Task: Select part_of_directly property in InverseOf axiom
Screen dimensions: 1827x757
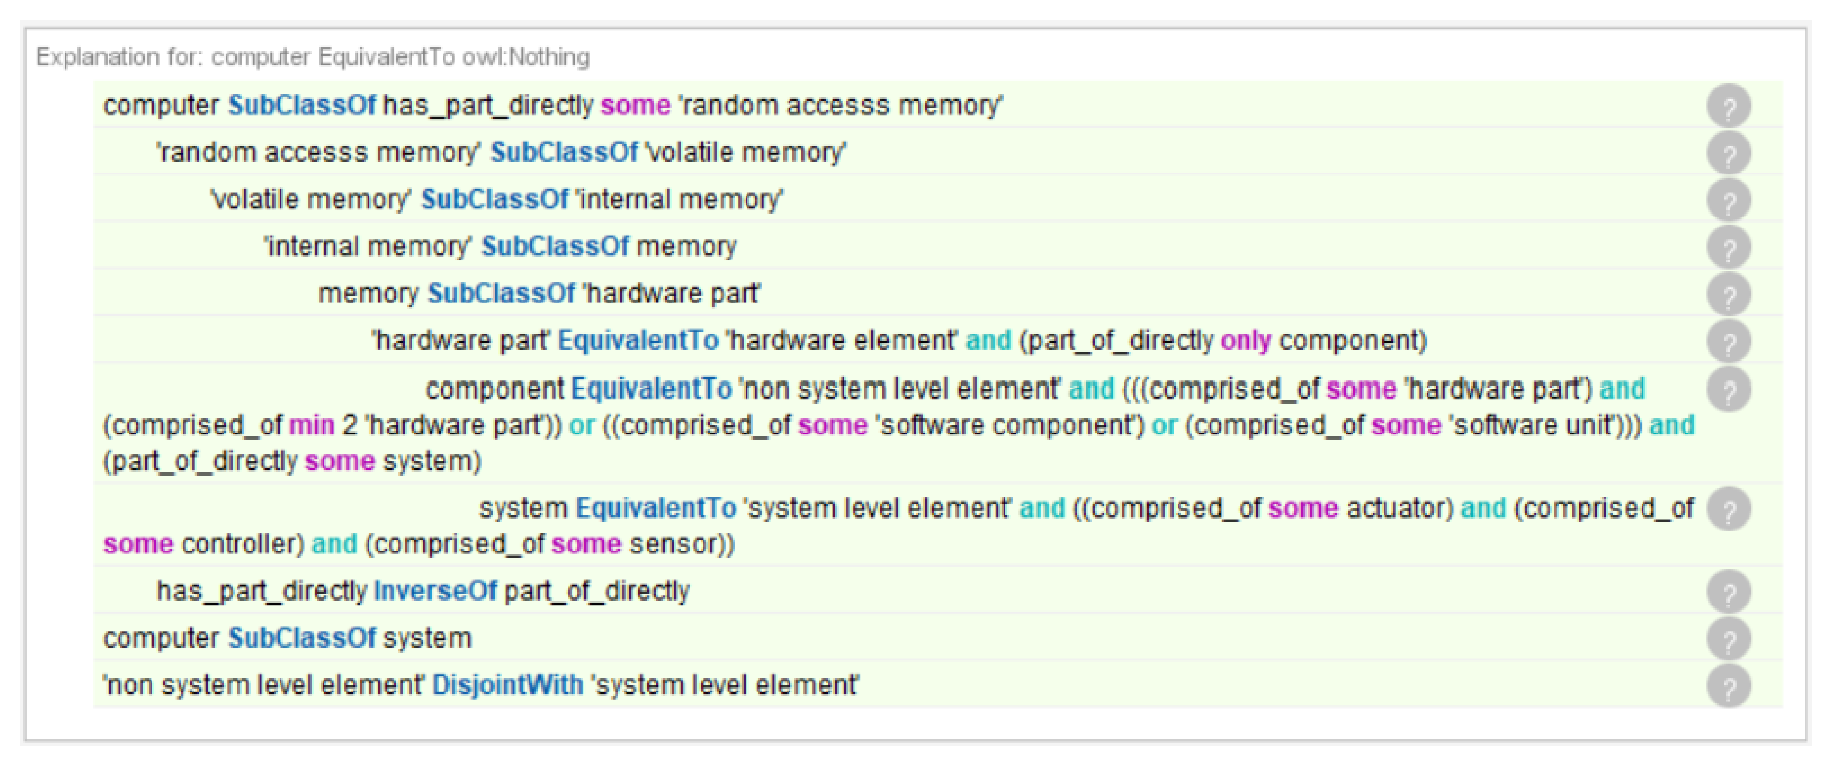Action: [596, 591]
